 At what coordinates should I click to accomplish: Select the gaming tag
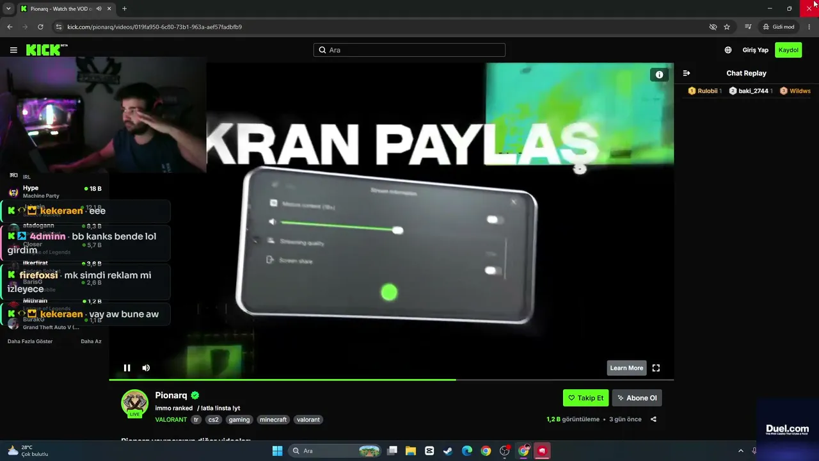coord(239,419)
